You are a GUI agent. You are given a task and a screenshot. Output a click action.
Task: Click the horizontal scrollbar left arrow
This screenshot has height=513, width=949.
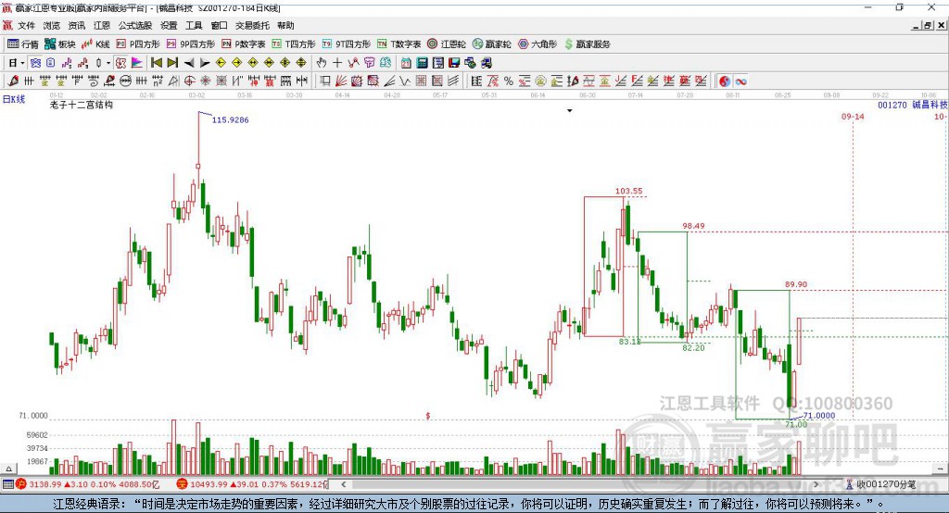point(344,484)
